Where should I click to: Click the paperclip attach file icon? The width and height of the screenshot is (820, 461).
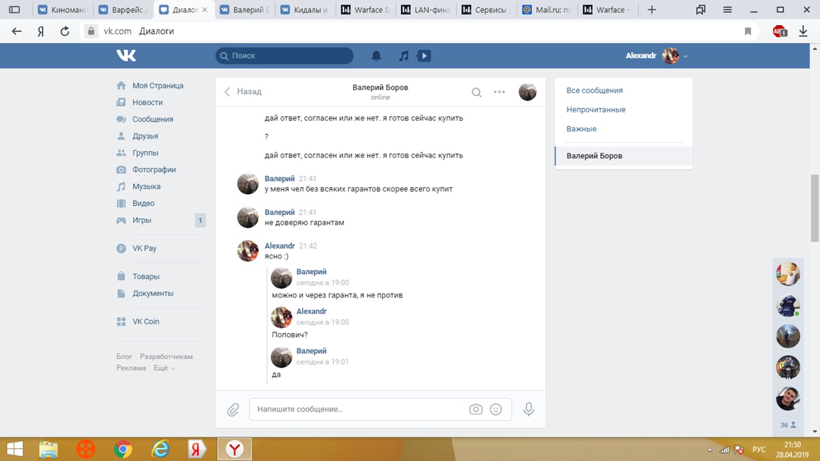coord(233,409)
